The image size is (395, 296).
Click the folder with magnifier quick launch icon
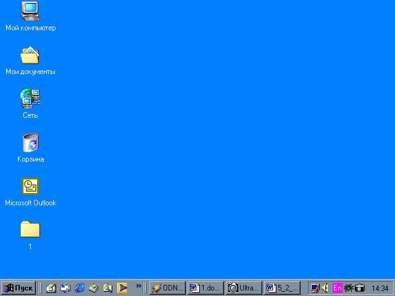coord(108,288)
